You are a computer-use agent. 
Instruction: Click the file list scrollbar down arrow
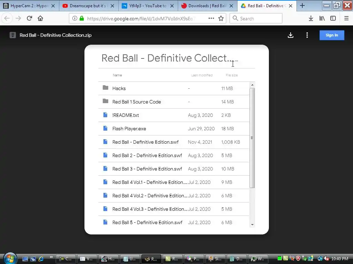pyautogui.click(x=252, y=225)
